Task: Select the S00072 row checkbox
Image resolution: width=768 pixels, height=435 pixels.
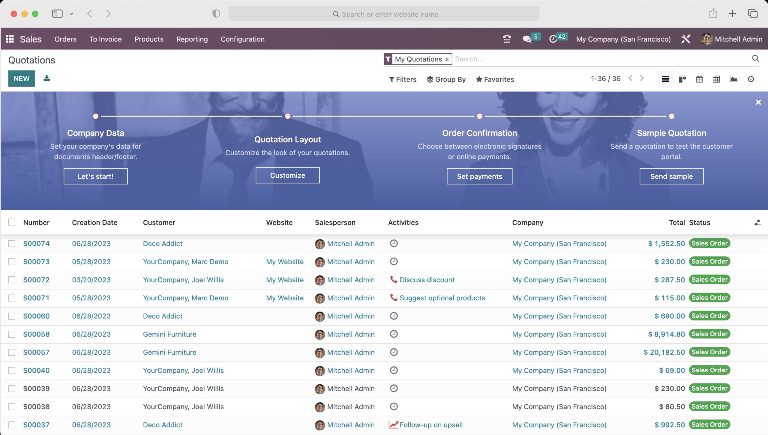Action: tap(12, 280)
